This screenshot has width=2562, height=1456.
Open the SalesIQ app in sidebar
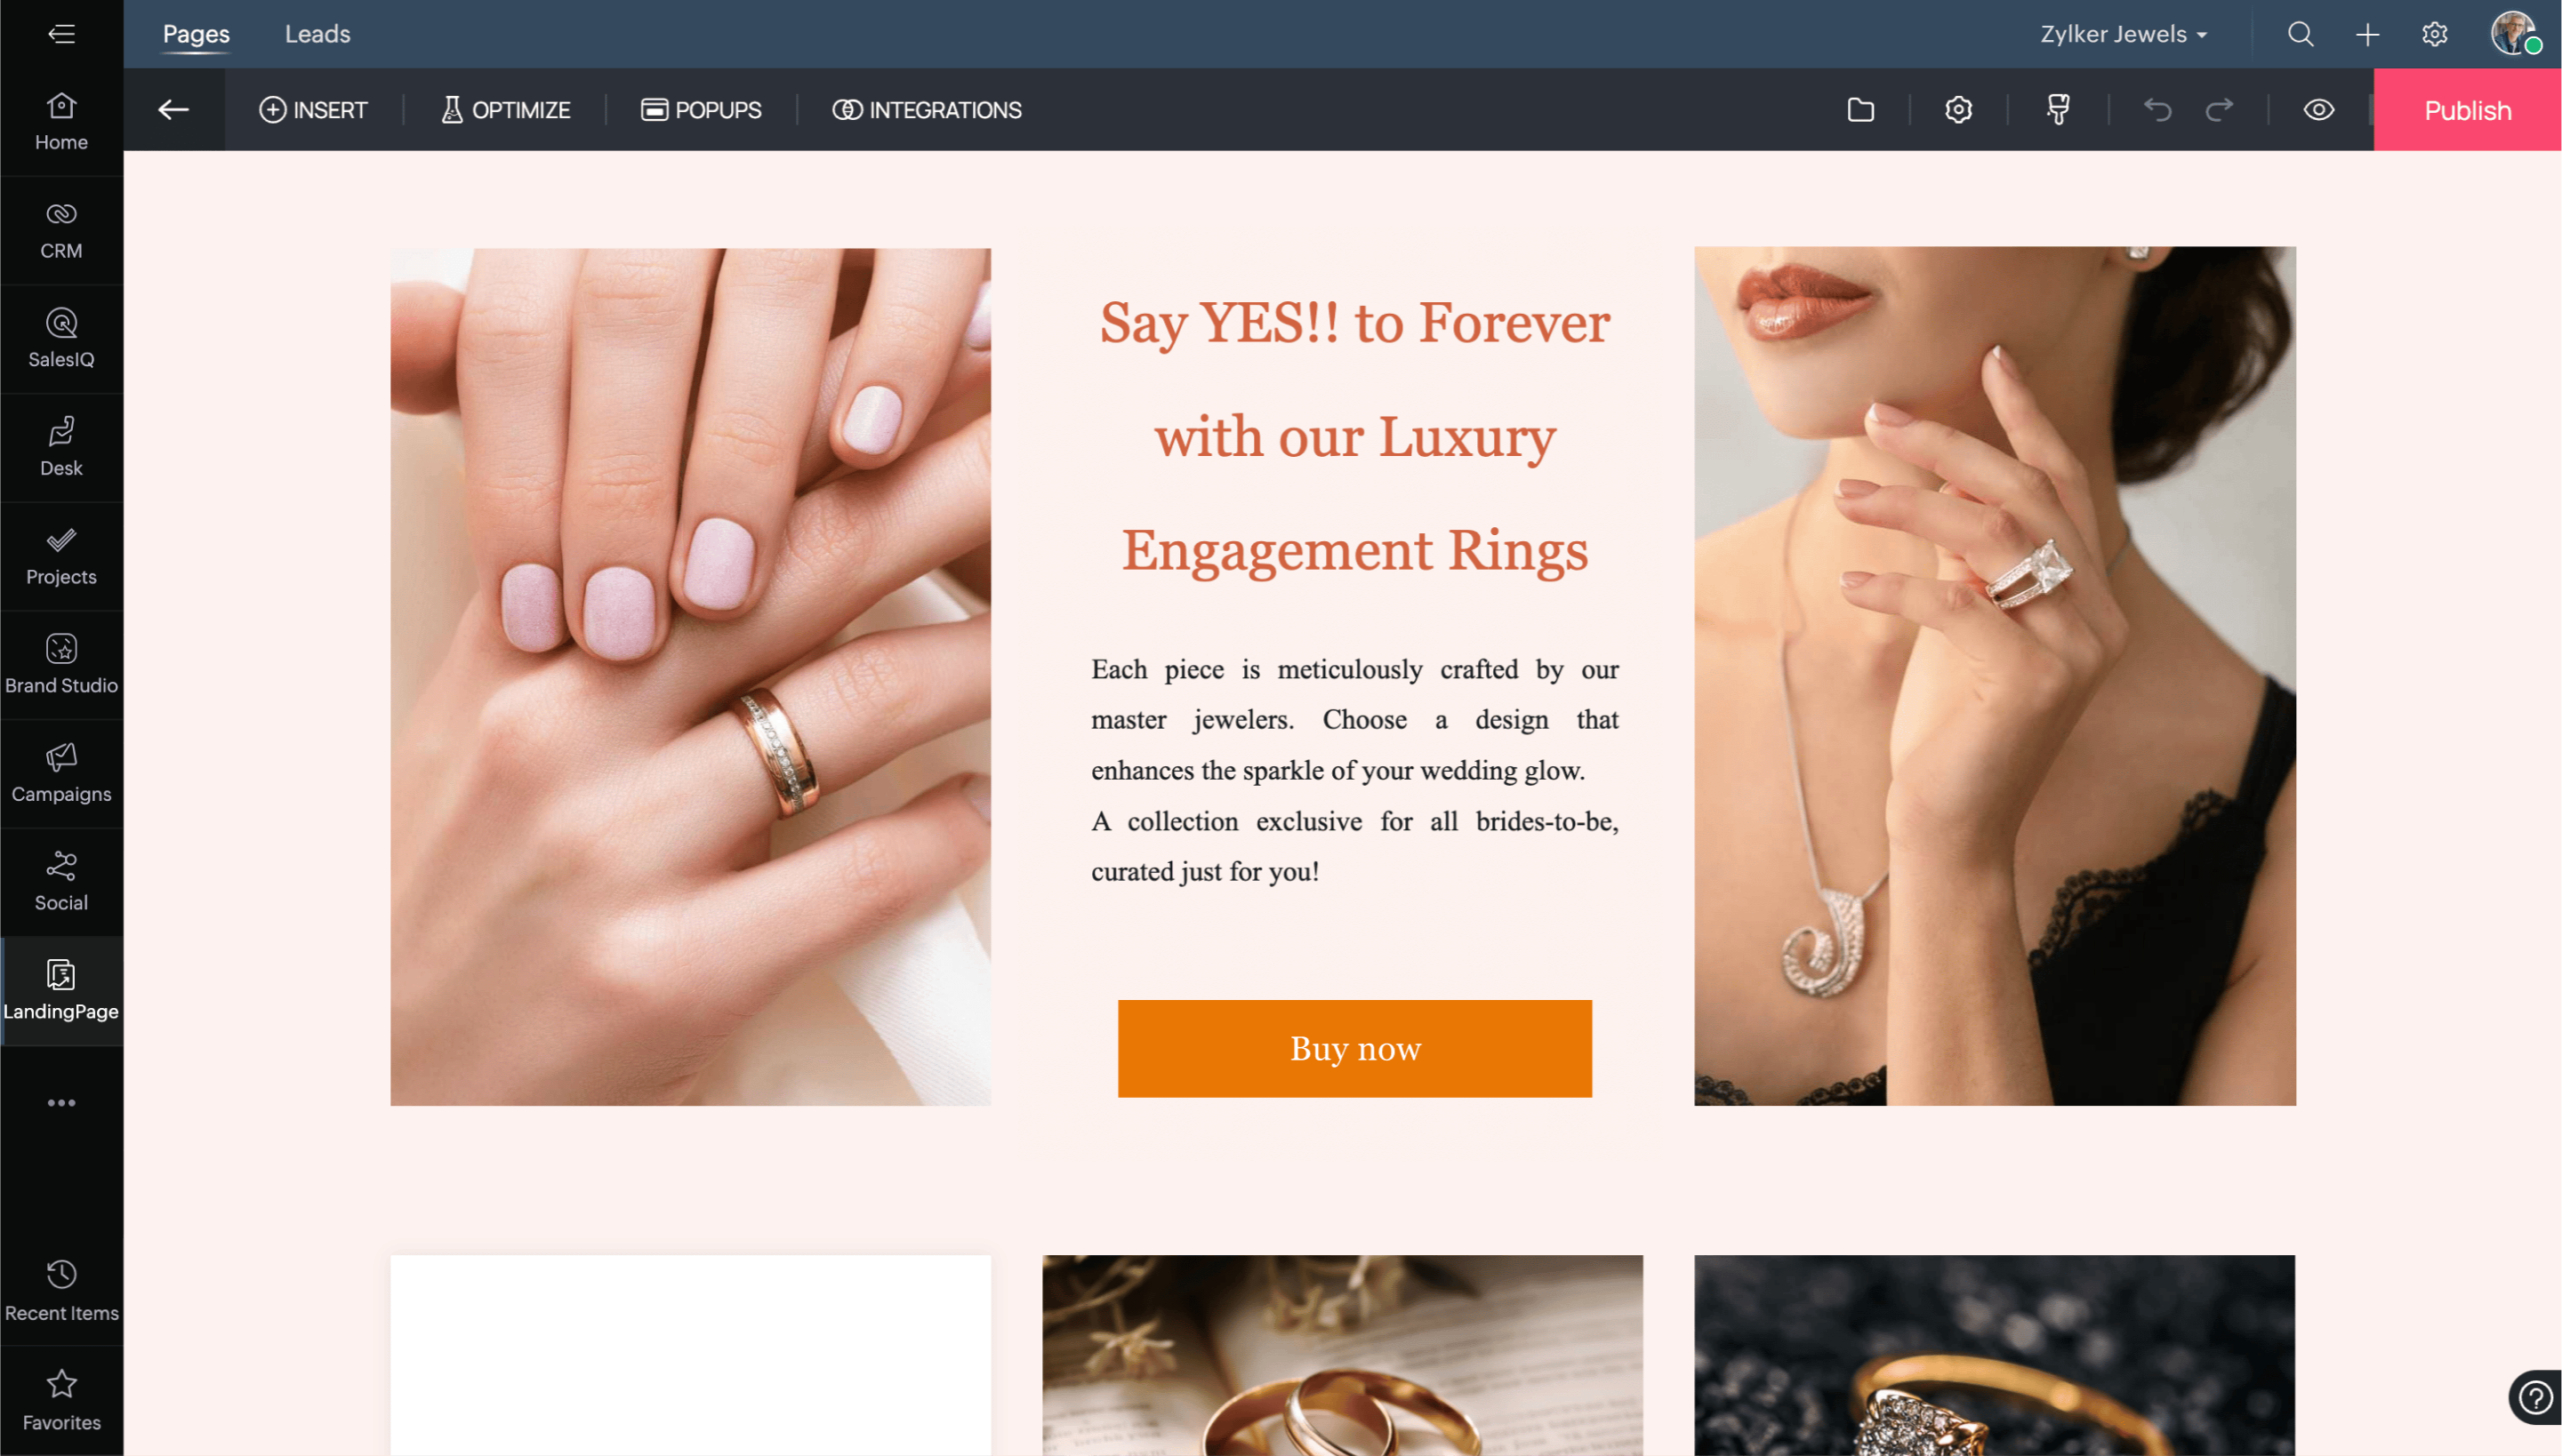[61, 339]
